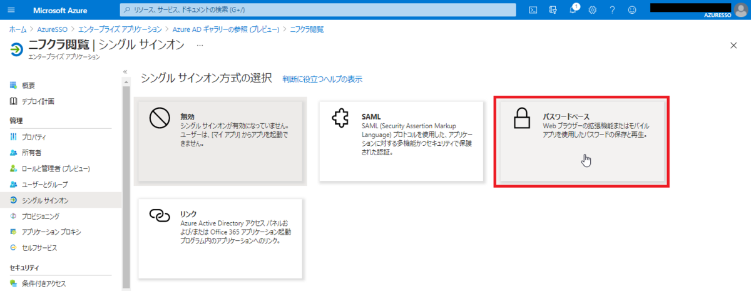Open プロビジョニング in the sidebar
751x291 pixels.
40,216
